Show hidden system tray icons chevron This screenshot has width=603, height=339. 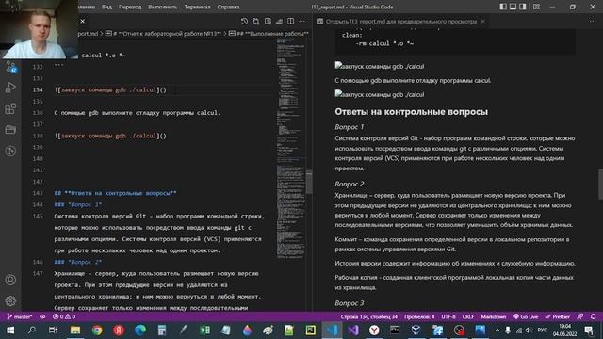(497, 331)
